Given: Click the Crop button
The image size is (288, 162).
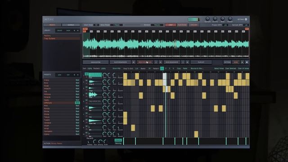Looking at the screenshot, I should (x=171, y=25).
